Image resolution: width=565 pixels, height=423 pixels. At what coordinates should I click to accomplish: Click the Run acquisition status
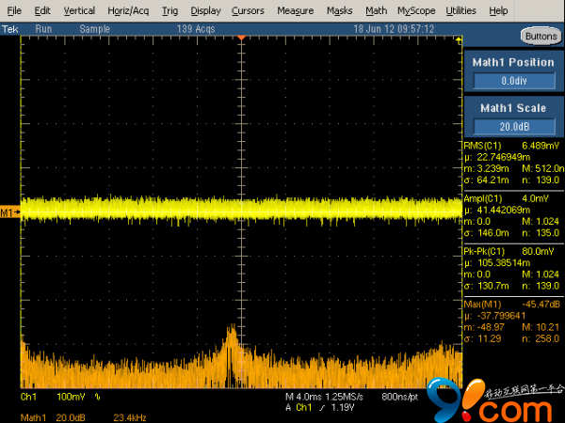pyautogui.click(x=43, y=29)
